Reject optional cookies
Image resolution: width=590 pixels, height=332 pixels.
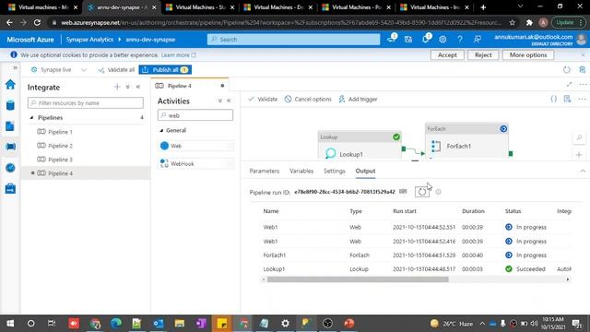[x=483, y=55]
